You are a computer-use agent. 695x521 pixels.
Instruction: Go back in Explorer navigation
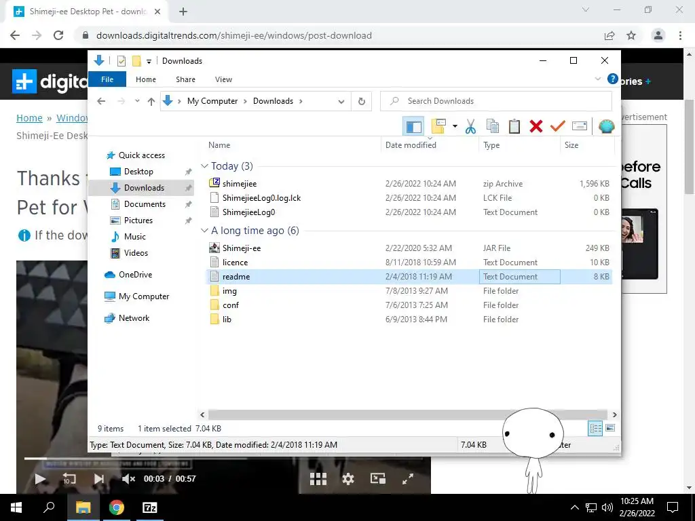click(101, 102)
